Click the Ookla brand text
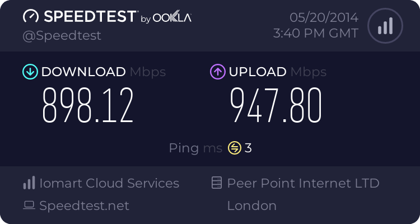Screen dimensions: 420x224 (172, 18)
